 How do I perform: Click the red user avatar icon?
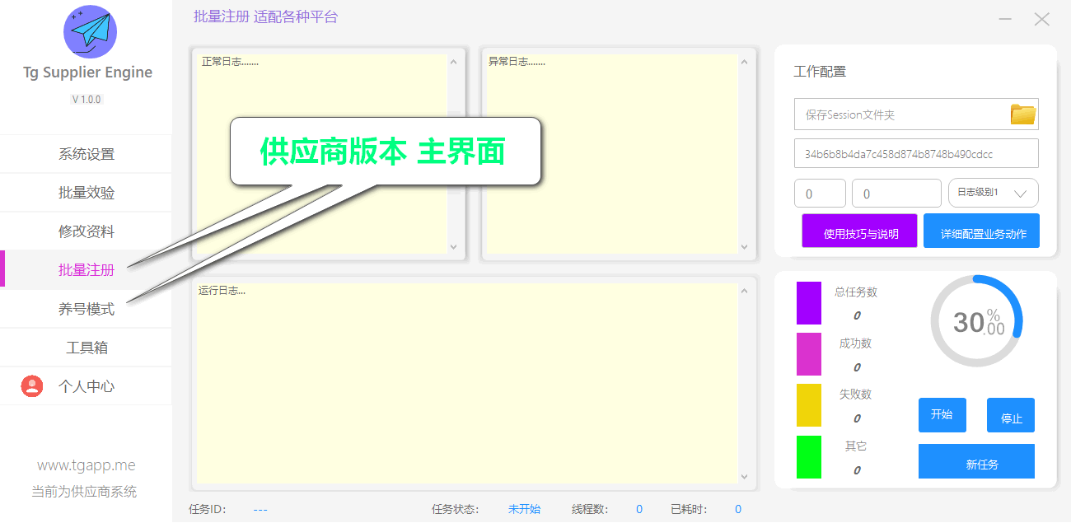(x=32, y=386)
